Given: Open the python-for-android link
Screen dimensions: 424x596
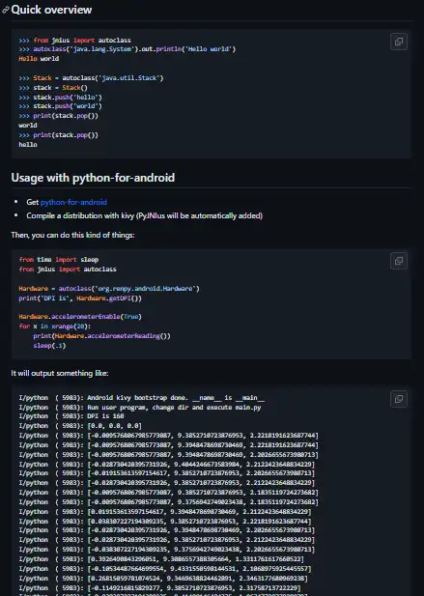Looking at the screenshot, I should pyautogui.click(x=73, y=202).
